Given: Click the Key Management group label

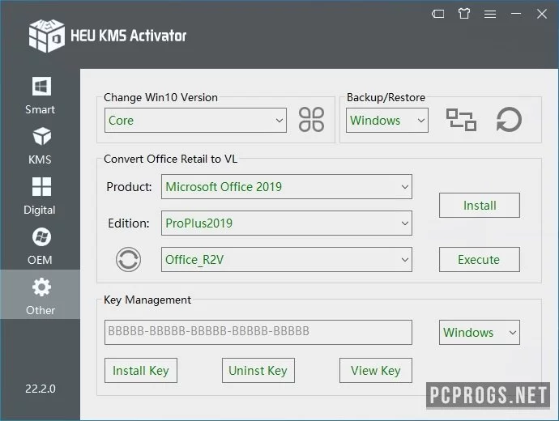Looking at the screenshot, I should click(x=147, y=300).
